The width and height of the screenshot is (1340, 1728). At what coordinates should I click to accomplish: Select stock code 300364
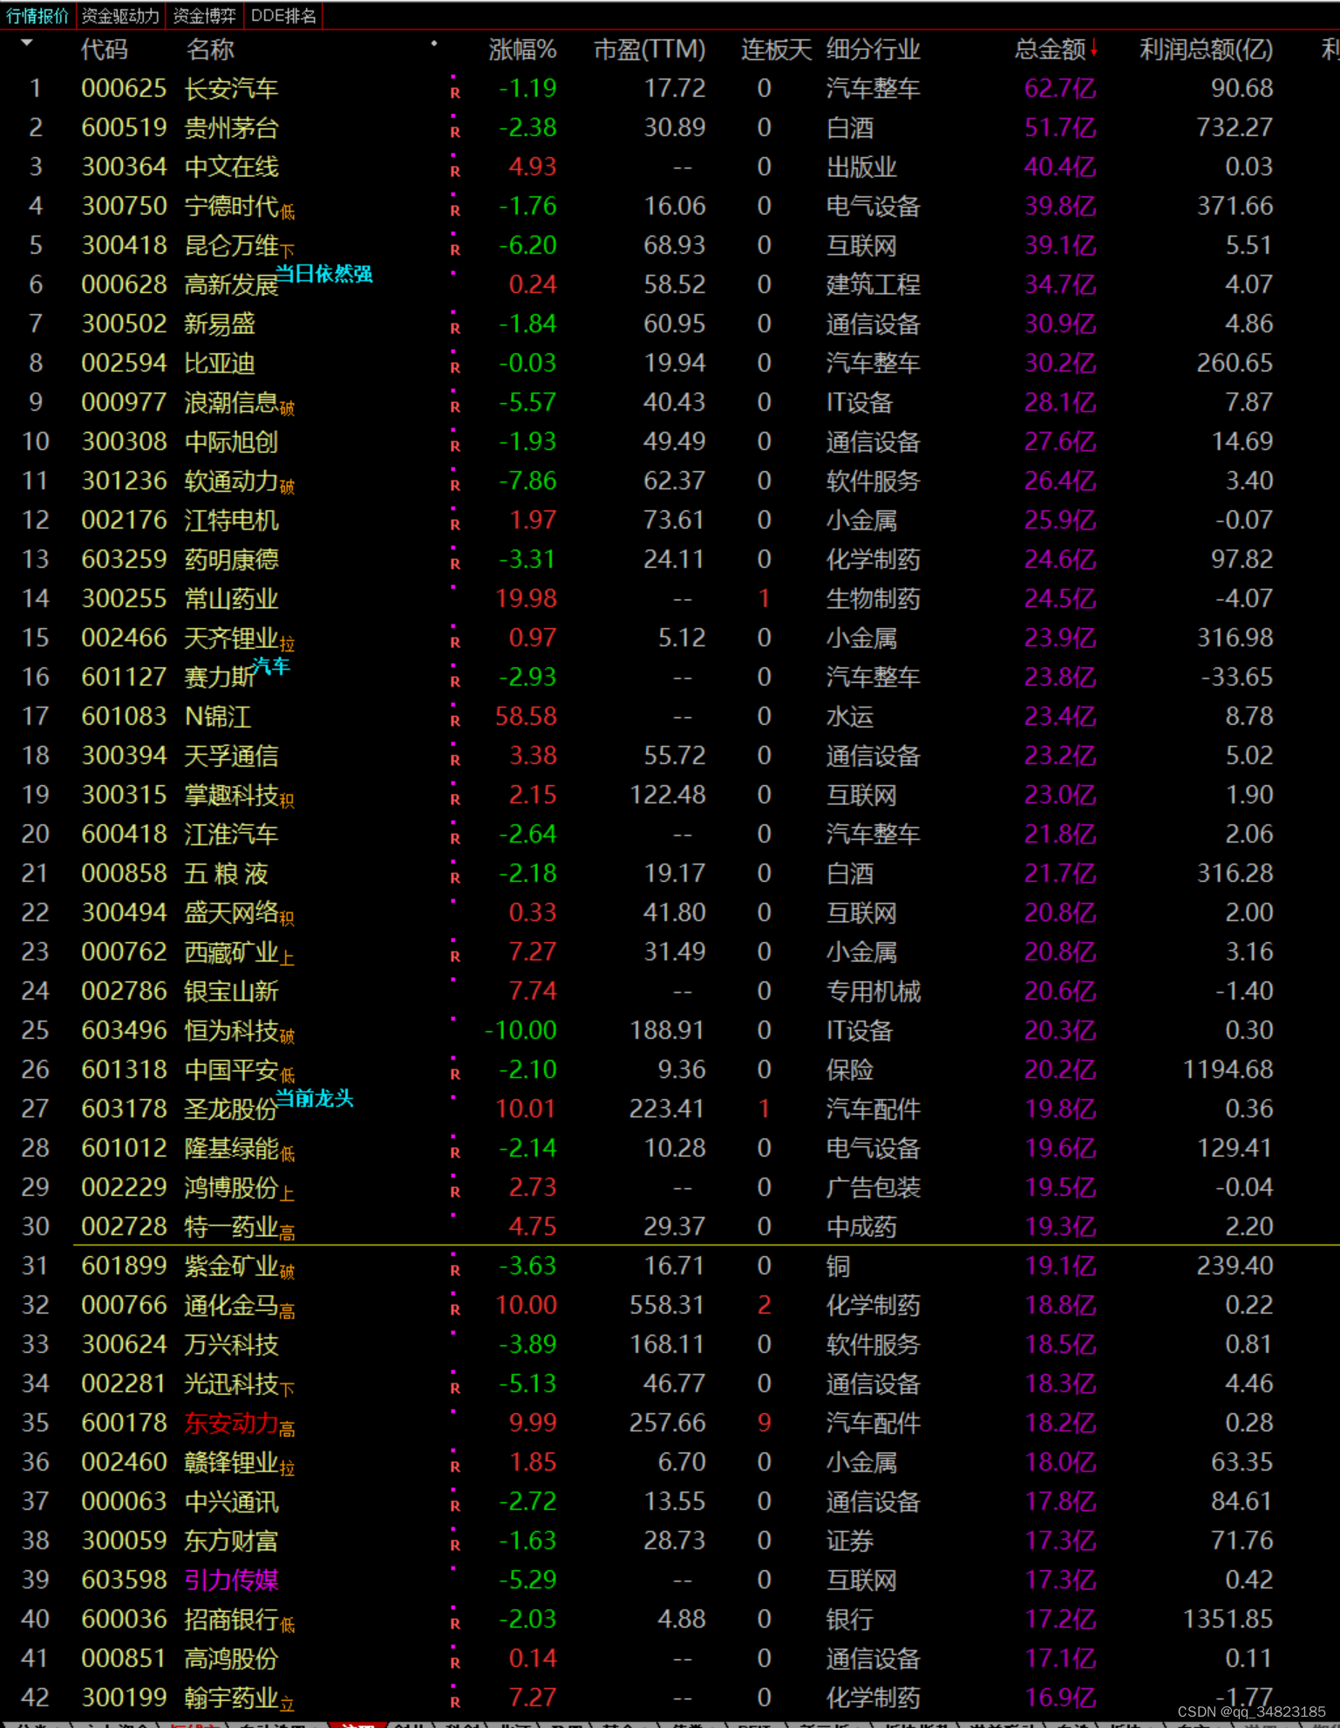(x=124, y=167)
